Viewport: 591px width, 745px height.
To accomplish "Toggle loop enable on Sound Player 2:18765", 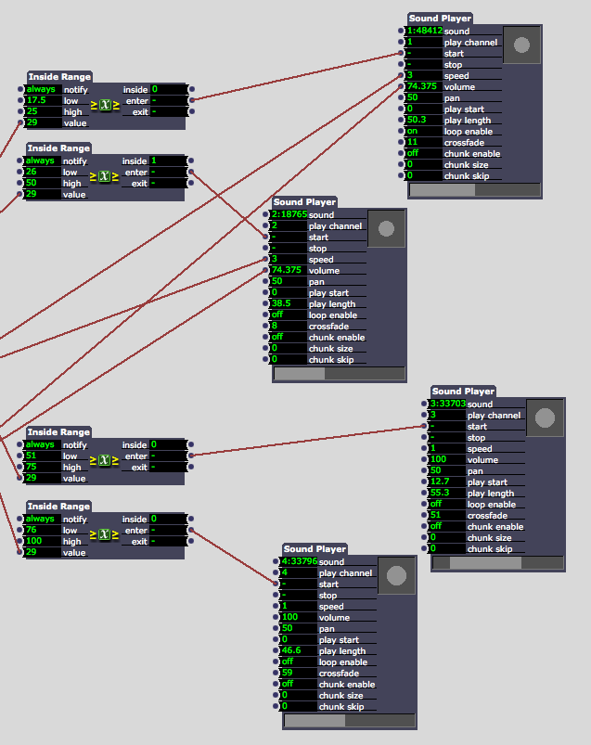I will tap(289, 315).
